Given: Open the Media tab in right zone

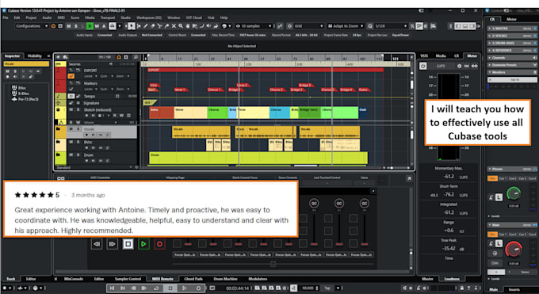Looking at the screenshot, I should tap(441, 55).
